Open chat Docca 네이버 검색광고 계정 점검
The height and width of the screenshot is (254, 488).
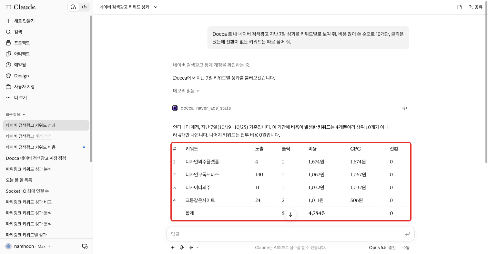click(x=46, y=158)
